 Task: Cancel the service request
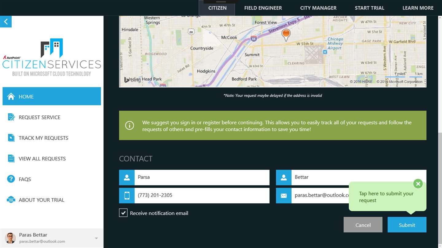pos(363,225)
